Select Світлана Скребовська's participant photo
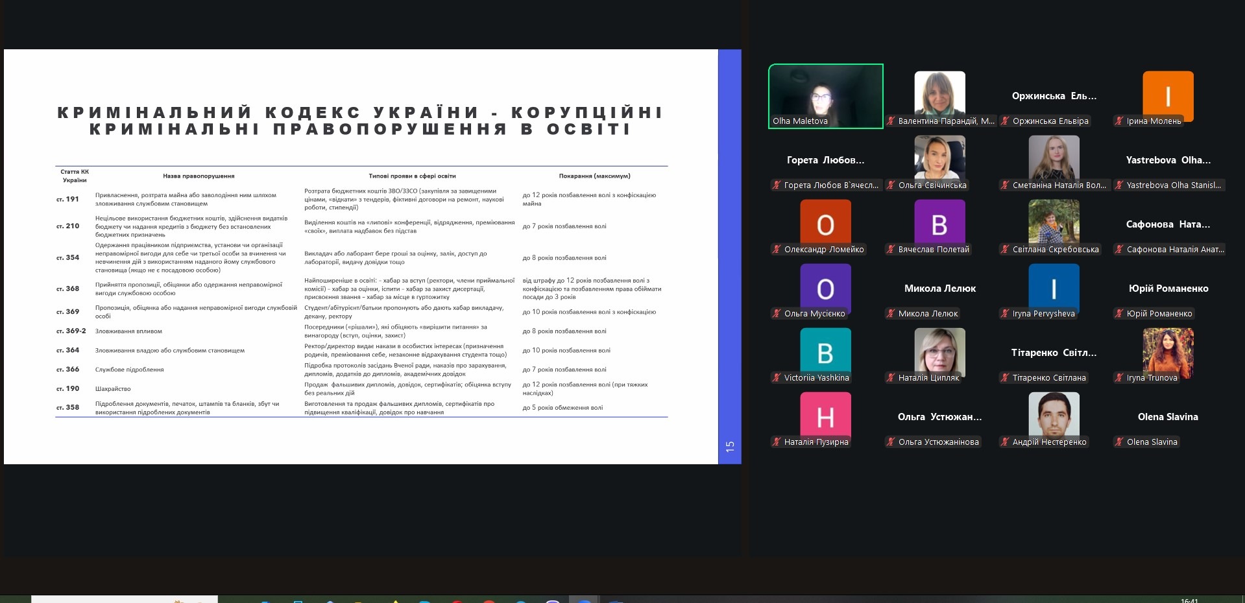The width and height of the screenshot is (1245, 603). click(x=1054, y=221)
